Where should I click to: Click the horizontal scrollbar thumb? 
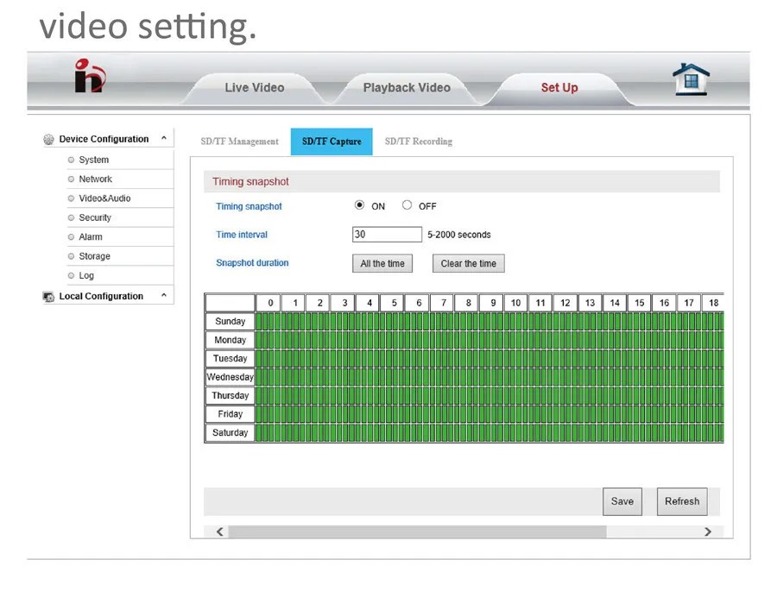point(417,531)
